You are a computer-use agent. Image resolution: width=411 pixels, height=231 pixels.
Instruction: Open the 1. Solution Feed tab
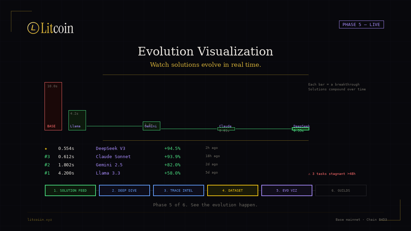pos(70,191)
